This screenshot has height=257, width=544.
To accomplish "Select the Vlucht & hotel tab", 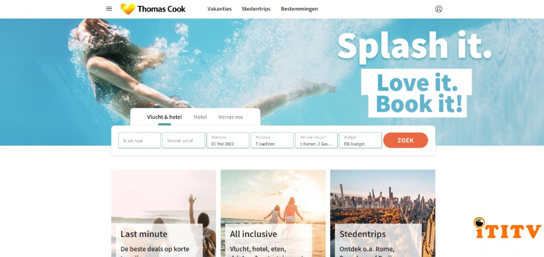I will [x=164, y=117].
